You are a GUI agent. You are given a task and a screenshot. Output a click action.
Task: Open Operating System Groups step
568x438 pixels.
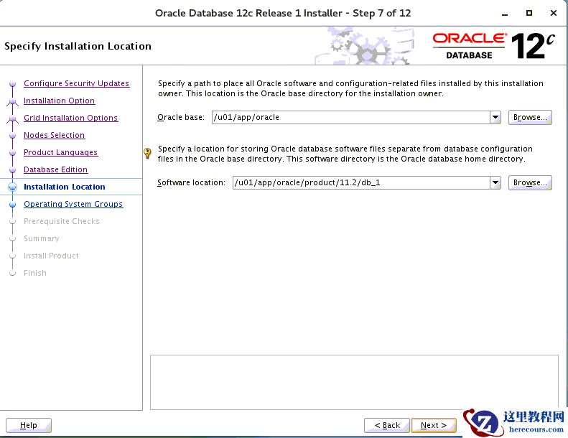(73, 204)
